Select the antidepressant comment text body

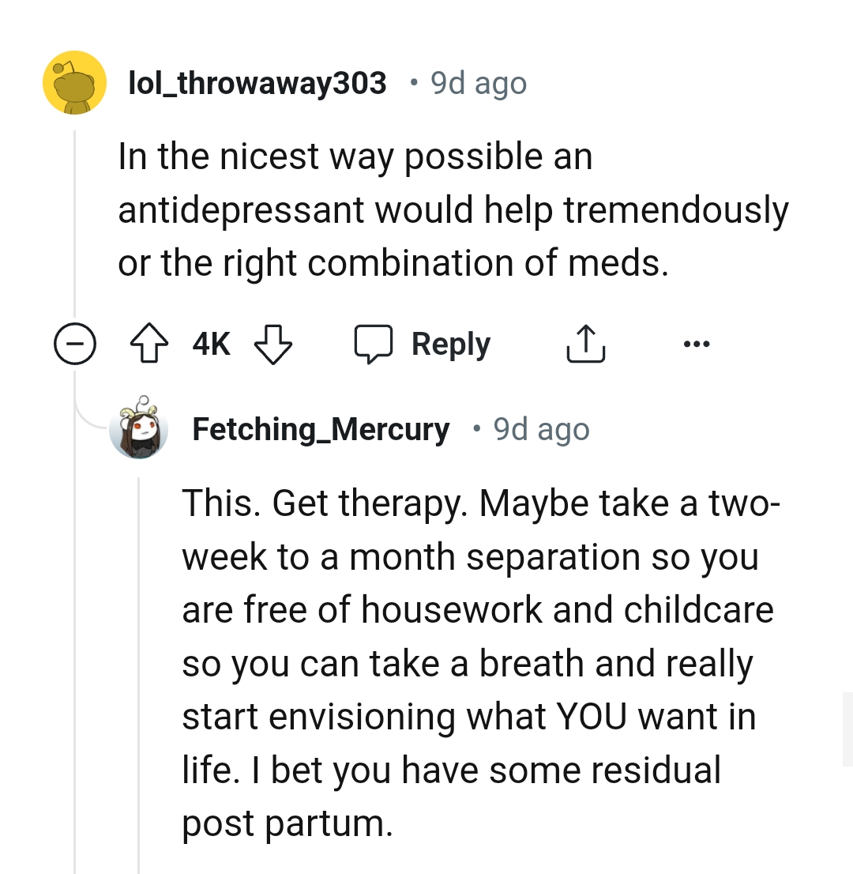point(453,210)
